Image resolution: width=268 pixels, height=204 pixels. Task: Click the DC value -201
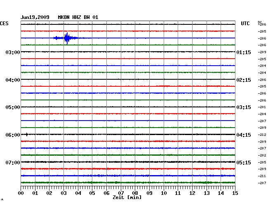tap(262, 107)
